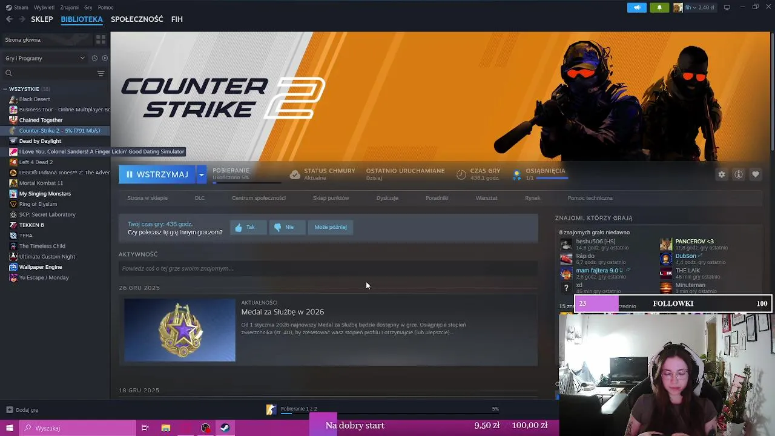Screen dimensions: 775x436
Task: Open Steam icon on taskbar
Action: [x=225, y=428]
